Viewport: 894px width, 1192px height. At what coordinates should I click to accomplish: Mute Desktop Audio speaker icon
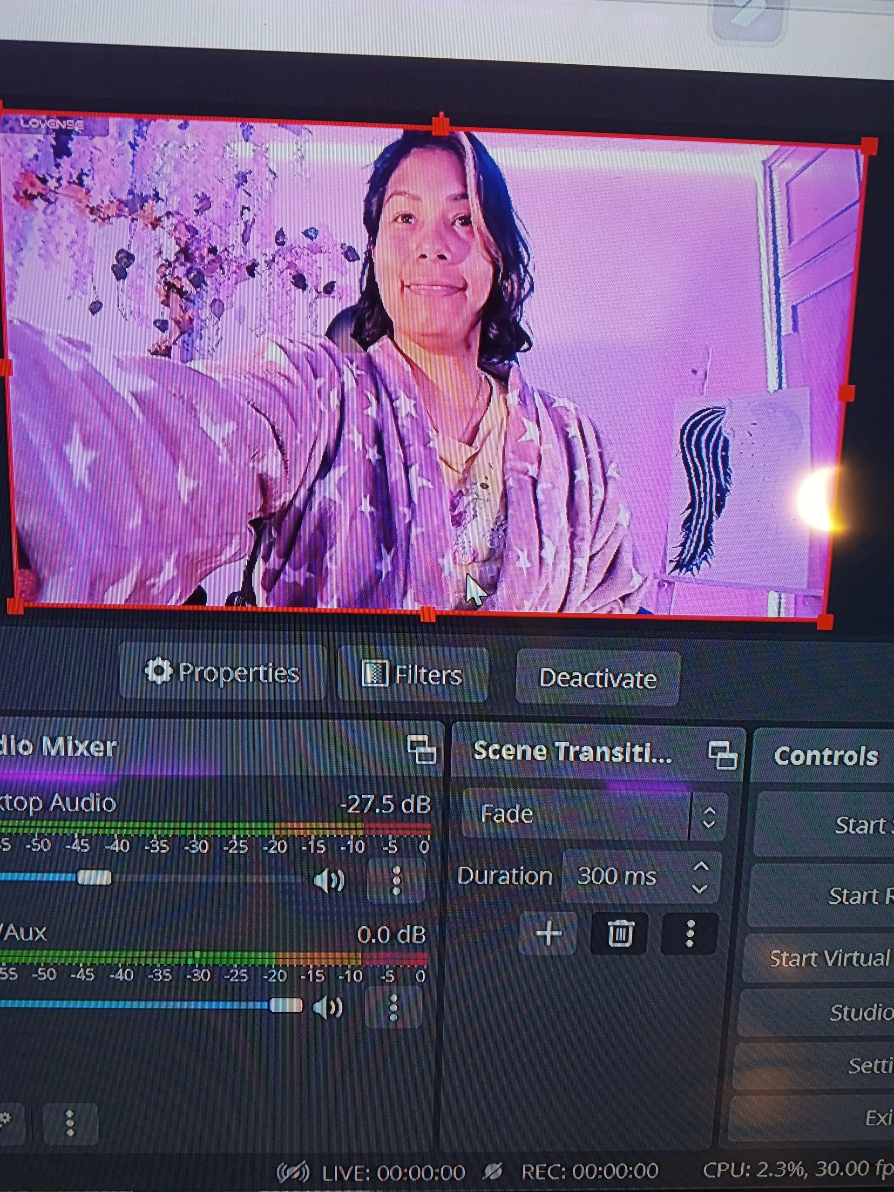tap(329, 880)
